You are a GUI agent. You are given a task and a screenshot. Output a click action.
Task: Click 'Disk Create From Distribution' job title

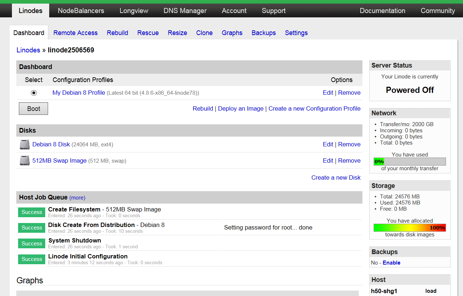click(x=92, y=225)
